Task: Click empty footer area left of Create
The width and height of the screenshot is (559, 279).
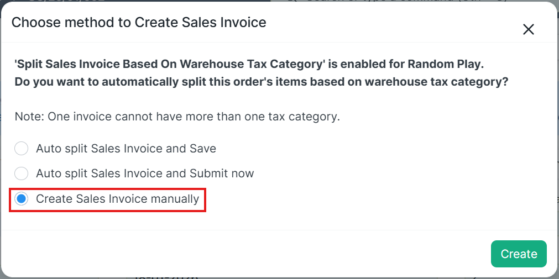Action: click(249, 254)
